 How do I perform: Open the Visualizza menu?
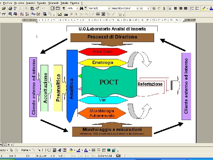(19, 3)
